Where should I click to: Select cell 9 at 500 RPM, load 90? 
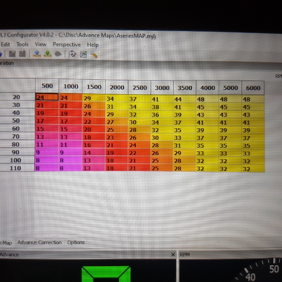tap(47, 152)
